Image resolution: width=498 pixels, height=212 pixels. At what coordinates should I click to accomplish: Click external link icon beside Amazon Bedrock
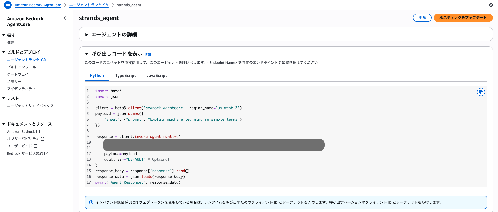click(38, 132)
